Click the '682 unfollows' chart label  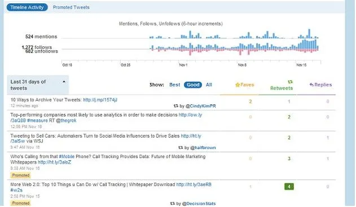42,51
